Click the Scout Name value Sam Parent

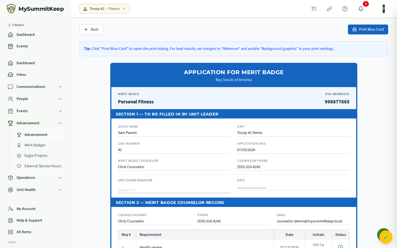click(127, 133)
